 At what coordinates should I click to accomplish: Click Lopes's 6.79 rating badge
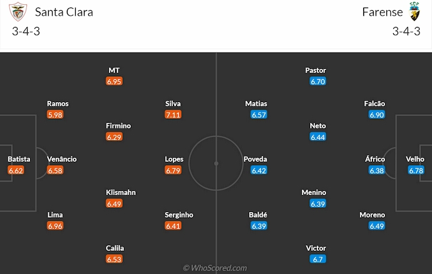[x=173, y=170]
